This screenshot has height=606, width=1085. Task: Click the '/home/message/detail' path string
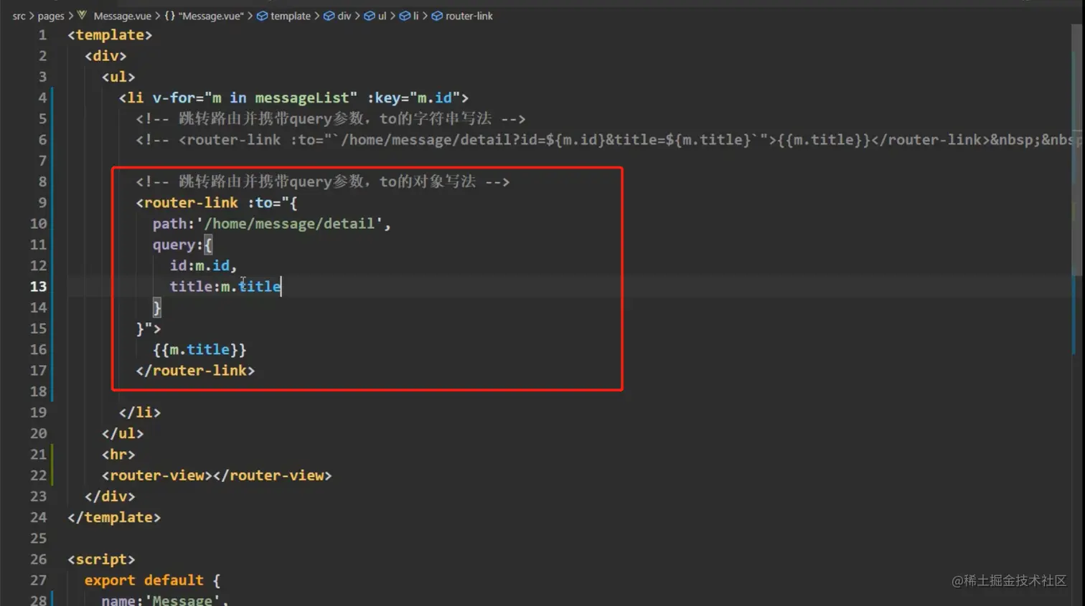tap(289, 224)
